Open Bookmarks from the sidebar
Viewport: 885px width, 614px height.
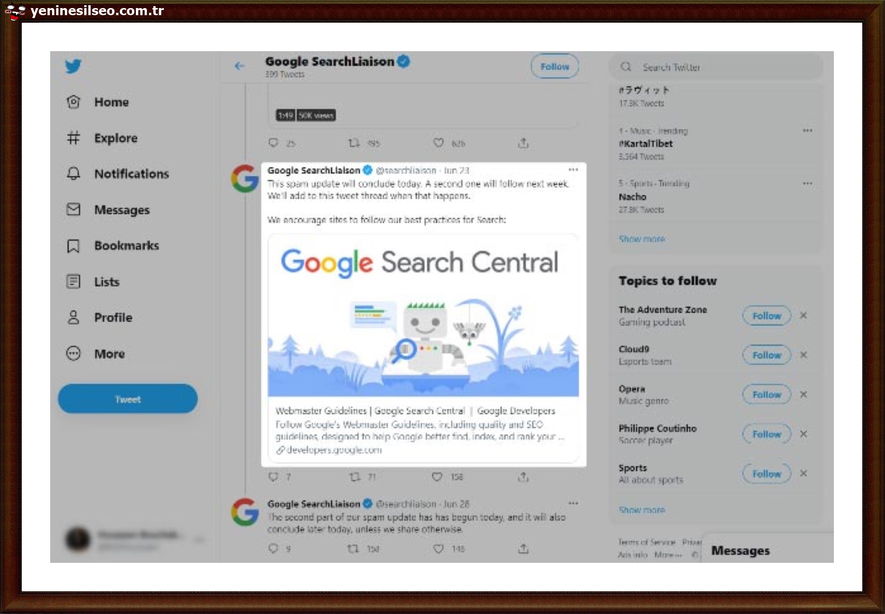click(113, 245)
